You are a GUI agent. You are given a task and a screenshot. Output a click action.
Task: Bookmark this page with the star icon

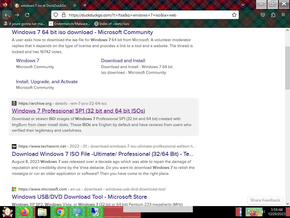point(234,15)
